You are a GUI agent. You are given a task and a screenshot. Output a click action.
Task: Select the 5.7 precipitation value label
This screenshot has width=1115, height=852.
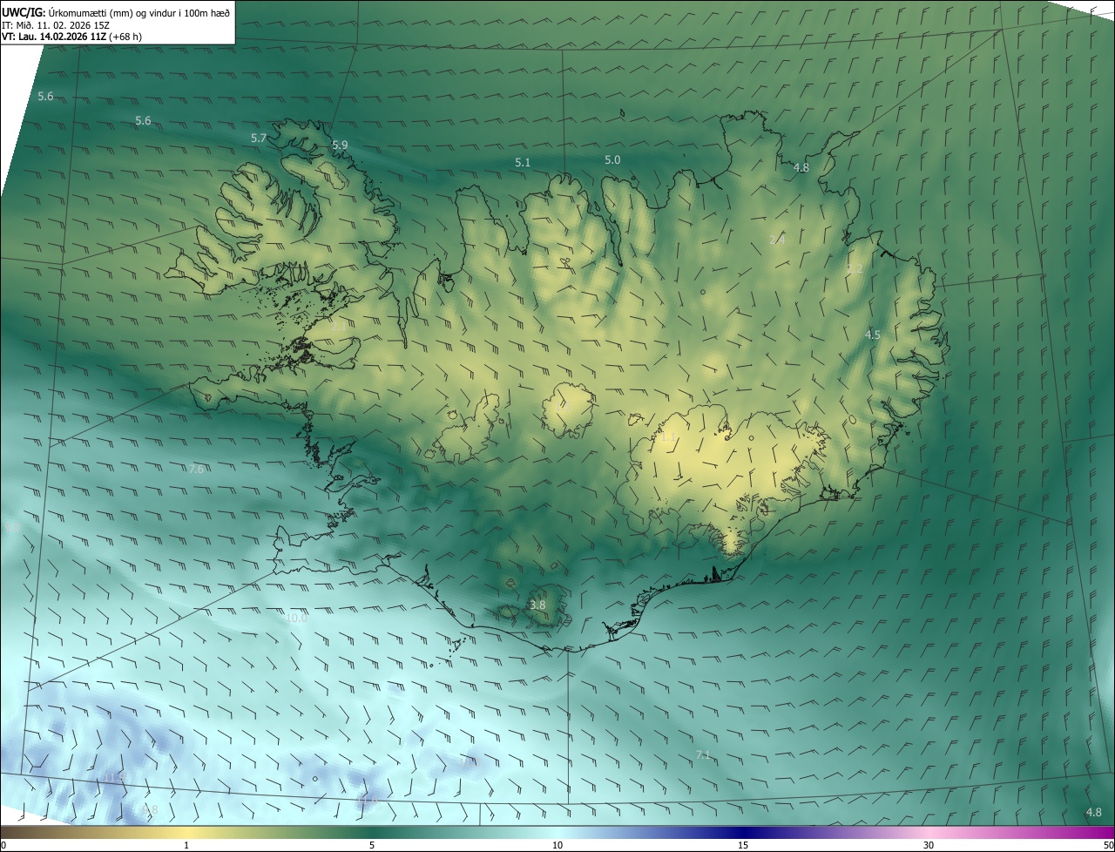pyautogui.click(x=259, y=138)
